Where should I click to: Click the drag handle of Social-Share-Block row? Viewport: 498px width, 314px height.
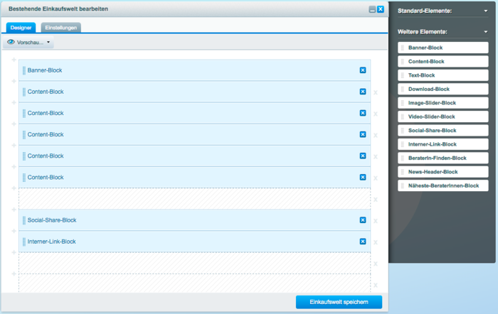click(x=24, y=220)
